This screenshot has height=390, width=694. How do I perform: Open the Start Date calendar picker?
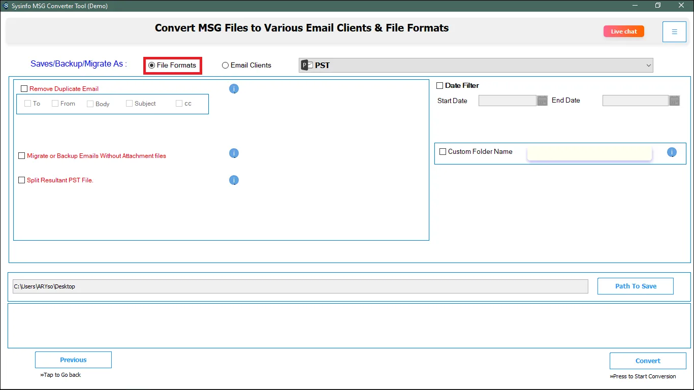(542, 101)
